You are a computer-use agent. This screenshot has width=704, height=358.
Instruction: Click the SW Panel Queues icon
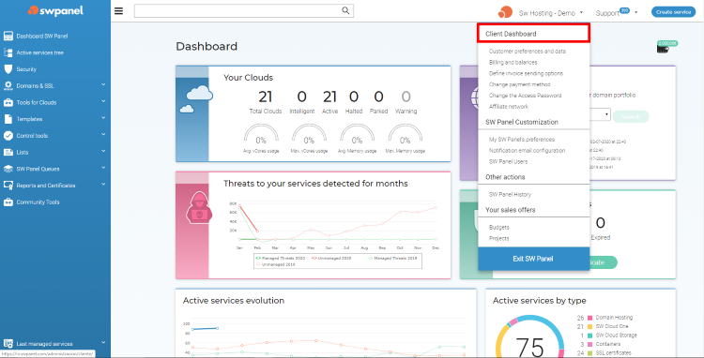[x=8, y=169]
